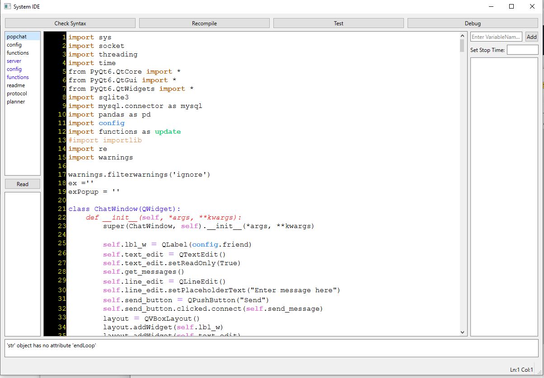Start the Debug button
The width and height of the screenshot is (544, 378).
click(473, 23)
